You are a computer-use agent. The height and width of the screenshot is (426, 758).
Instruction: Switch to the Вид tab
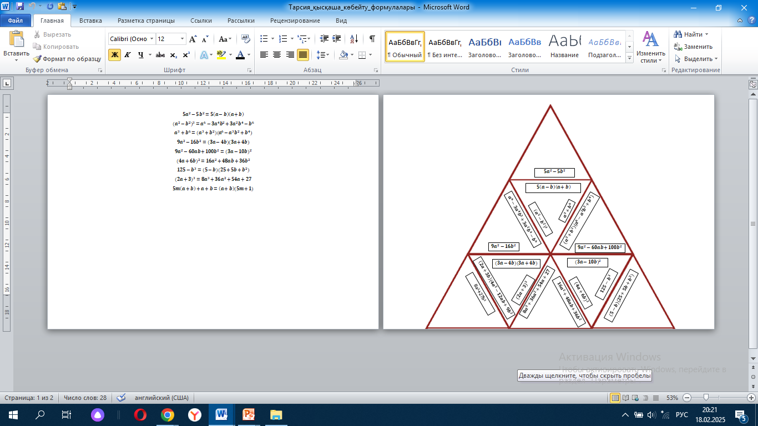coord(341,21)
